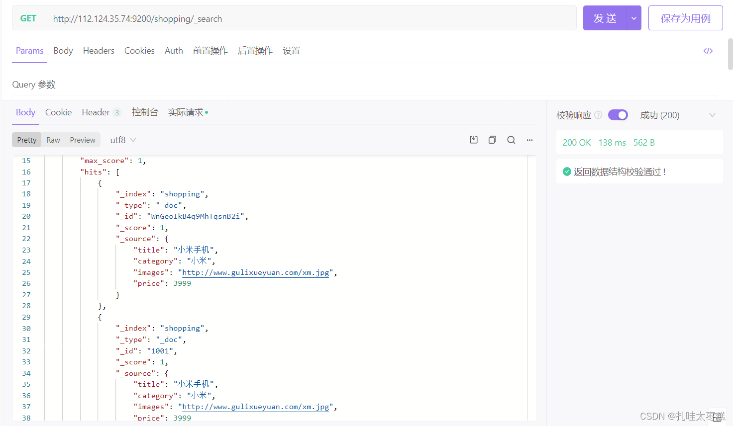Toggle the 校验响应 switch
This screenshot has height=426, width=733.
click(618, 115)
